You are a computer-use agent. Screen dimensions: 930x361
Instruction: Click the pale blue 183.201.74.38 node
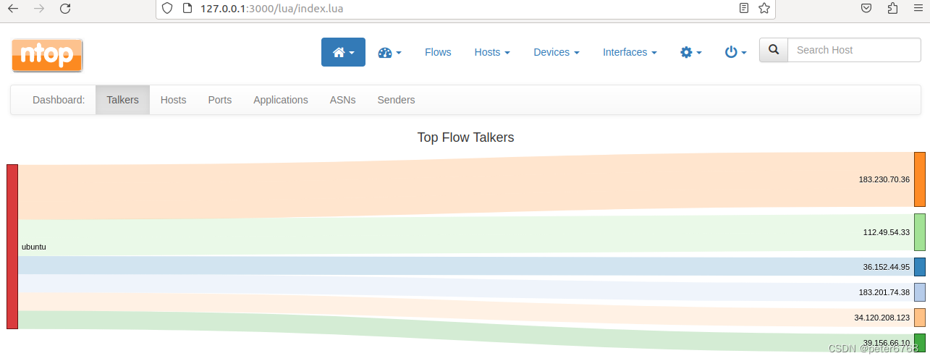[x=920, y=292]
